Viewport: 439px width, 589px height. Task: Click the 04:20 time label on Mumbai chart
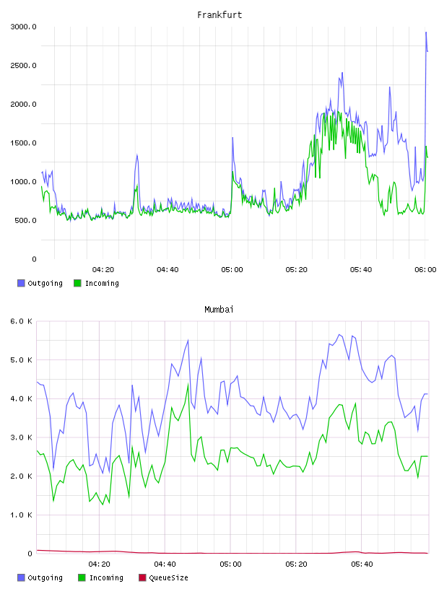click(x=99, y=564)
